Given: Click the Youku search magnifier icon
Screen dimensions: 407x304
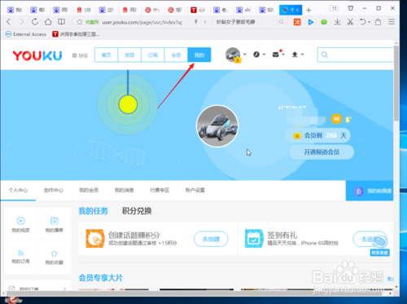Looking at the screenshot, I should pyautogui.click(x=325, y=55).
